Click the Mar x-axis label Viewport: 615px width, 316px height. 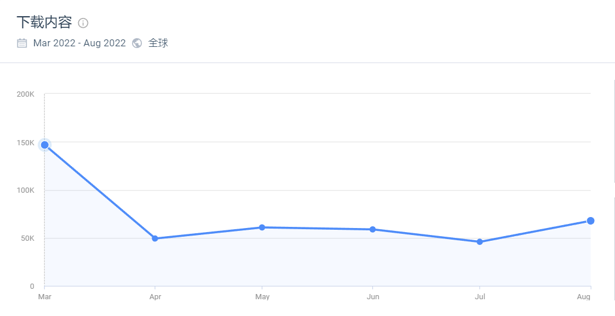click(44, 297)
